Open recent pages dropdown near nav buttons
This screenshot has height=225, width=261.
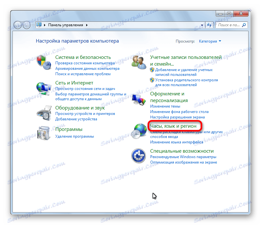coord(33,25)
